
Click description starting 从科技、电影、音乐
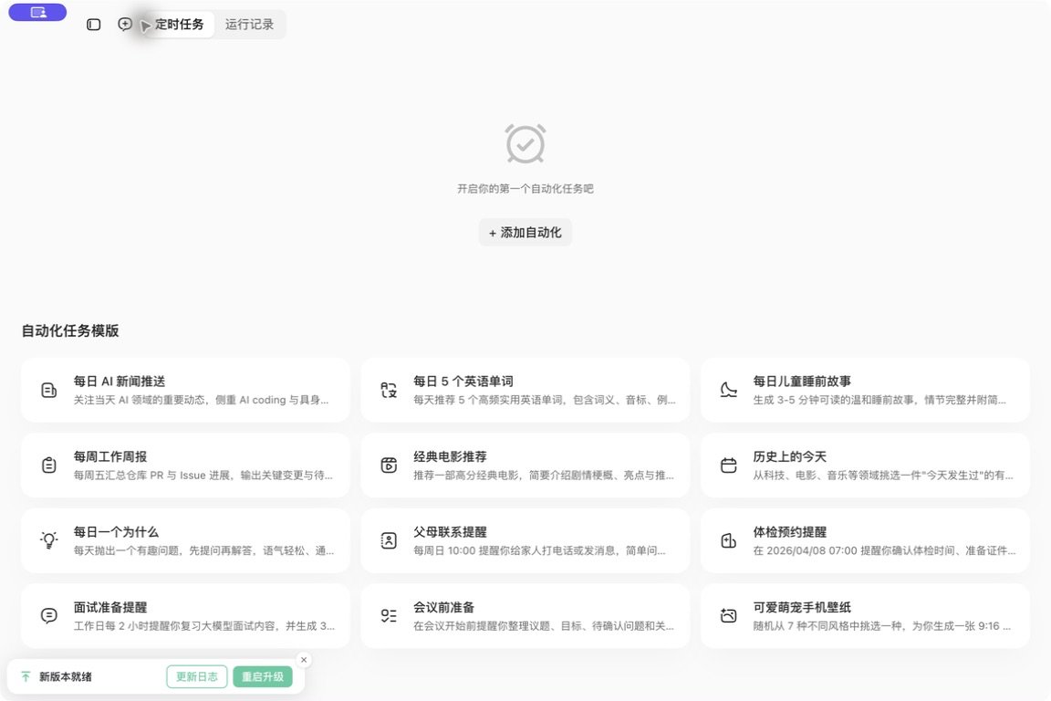[x=883, y=475]
